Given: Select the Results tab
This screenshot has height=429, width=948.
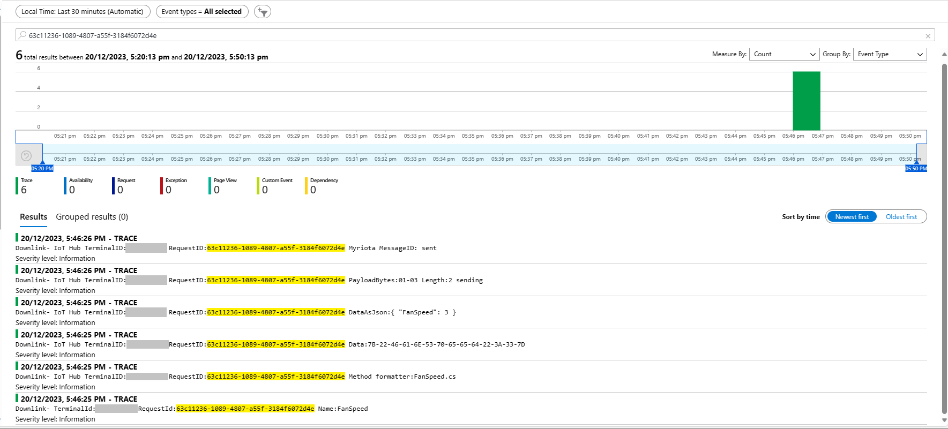Looking at the screenshot, I should pos(33,217).
